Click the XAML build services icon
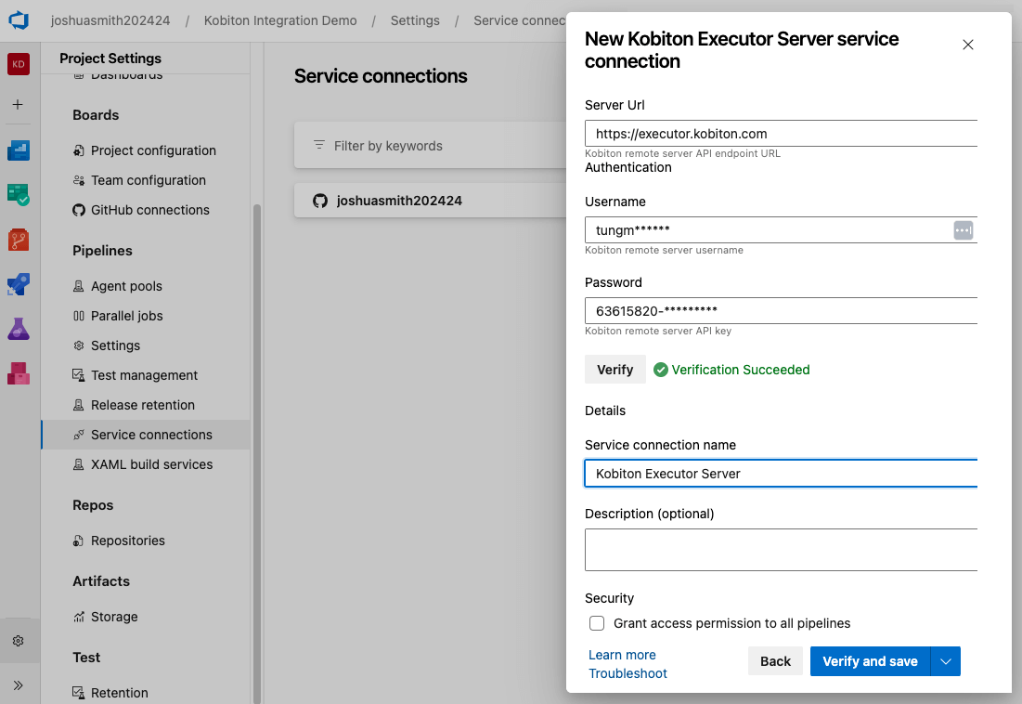Image resolution: width=1022 pixels, height=704 pixels. [x=79, y=464]
